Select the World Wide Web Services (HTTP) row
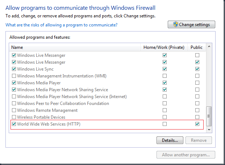The height and width of the screenshot is (165, 225). pyautogui.click(x=49, y=124)
